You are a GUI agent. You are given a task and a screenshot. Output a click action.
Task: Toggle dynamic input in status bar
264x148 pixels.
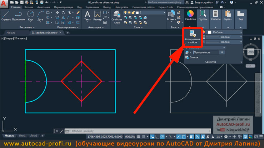click(152, 137)
